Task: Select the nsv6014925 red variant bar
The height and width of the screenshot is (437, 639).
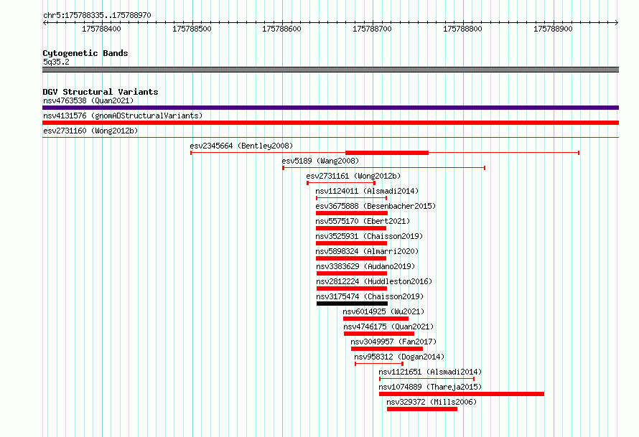Action: point(376,319)
